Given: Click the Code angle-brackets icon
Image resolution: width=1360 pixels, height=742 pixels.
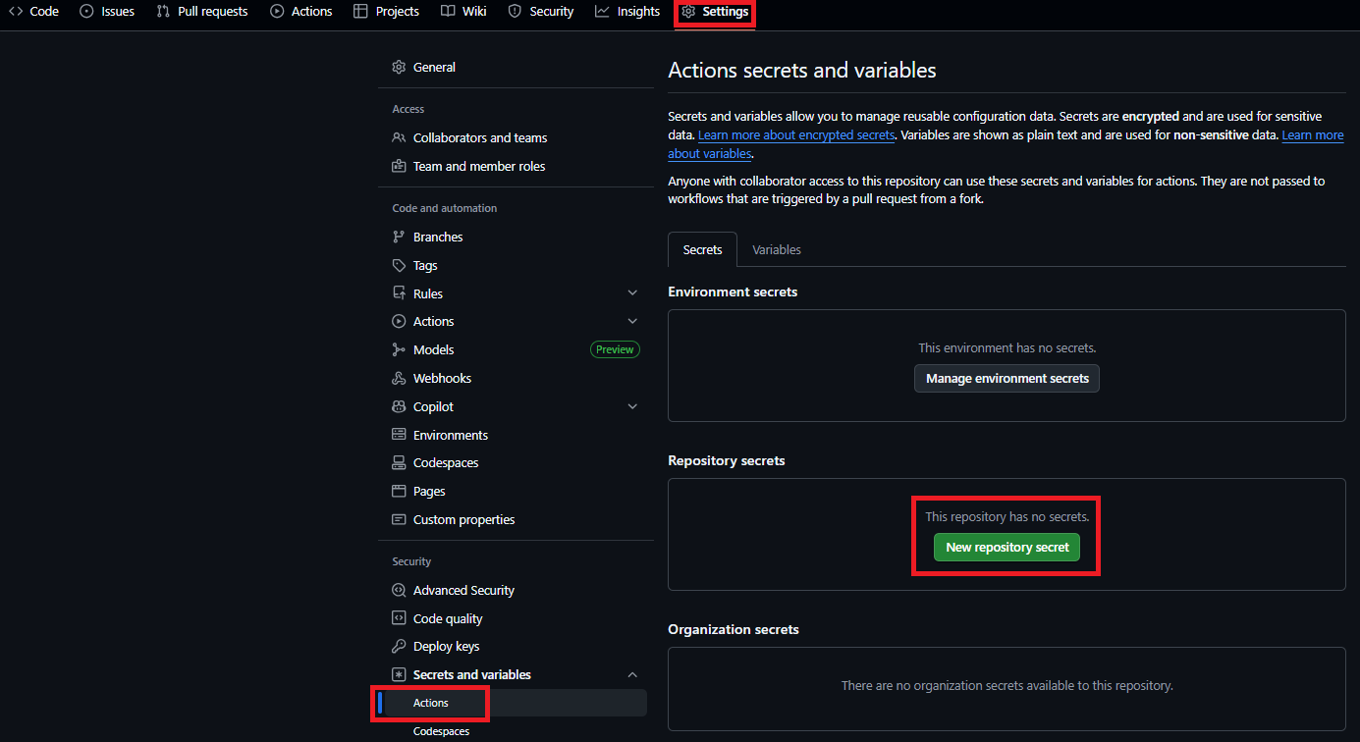Looking at the screenshot, I should click(16, 12).
